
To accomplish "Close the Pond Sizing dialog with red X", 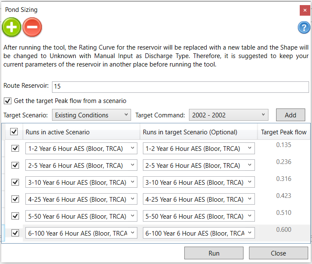I will point(304,10).
